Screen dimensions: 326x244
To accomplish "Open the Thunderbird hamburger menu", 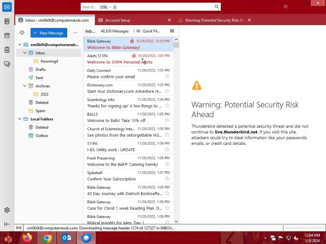I will pos(286,7).
